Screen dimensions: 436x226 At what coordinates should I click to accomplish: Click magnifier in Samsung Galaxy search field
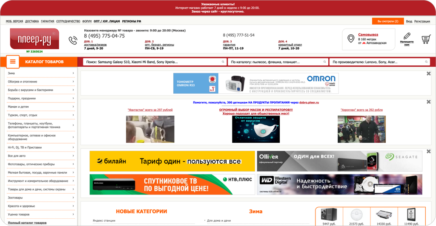point(223,62)
